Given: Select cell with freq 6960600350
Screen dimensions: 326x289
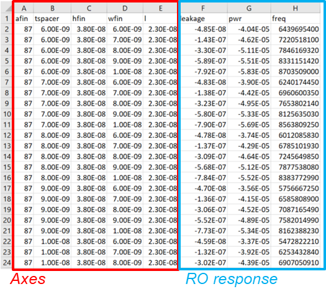Looking at the screenshot, I should pos(296,93).
